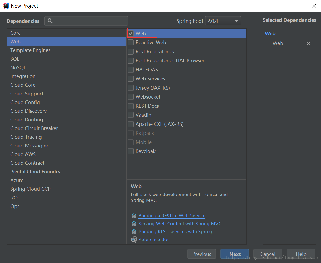Viewport: 321px width, 263px height.
Task: Select Cloud Messaging category
Action: click(x=66, y=146)
